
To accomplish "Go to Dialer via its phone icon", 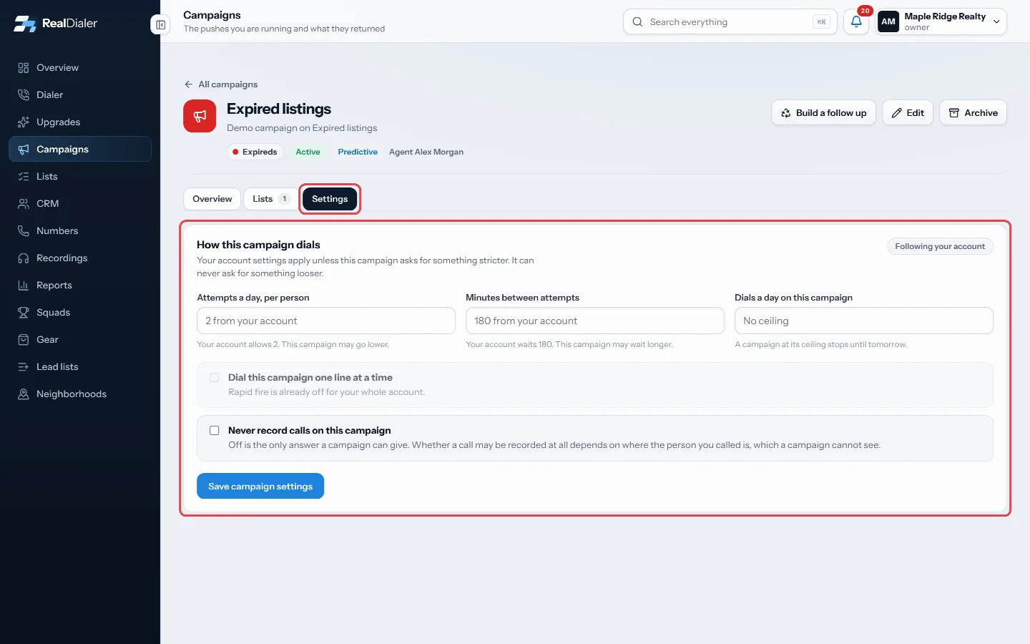I will pos(24,95).
